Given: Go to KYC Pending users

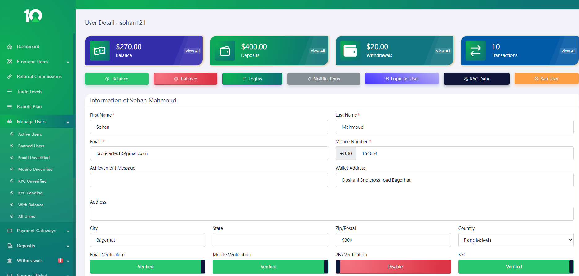Looking at the screenshot, I should tap(30, 193).
